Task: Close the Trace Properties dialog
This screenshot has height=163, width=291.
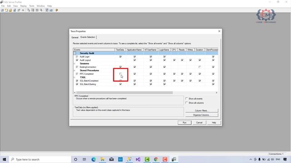Action: click(219, 31)
